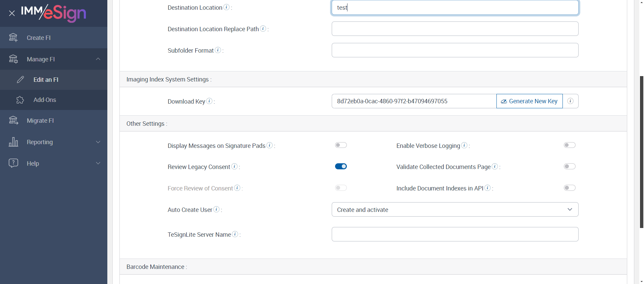This screenshot has width=644, height=284.
Task: Close the sidebar with the X icon
Action: pos(12,13)
